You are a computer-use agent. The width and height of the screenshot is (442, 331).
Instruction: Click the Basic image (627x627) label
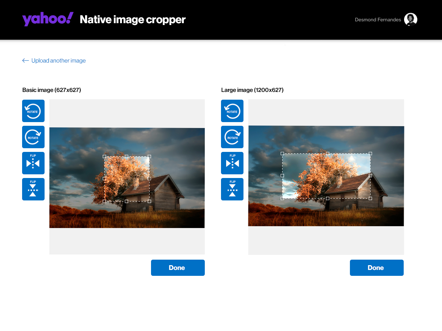pos(52,90)
